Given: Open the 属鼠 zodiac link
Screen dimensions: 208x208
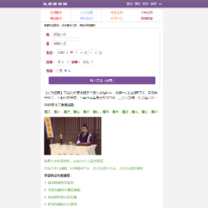Looking at the screenshot, I should 47,112.
